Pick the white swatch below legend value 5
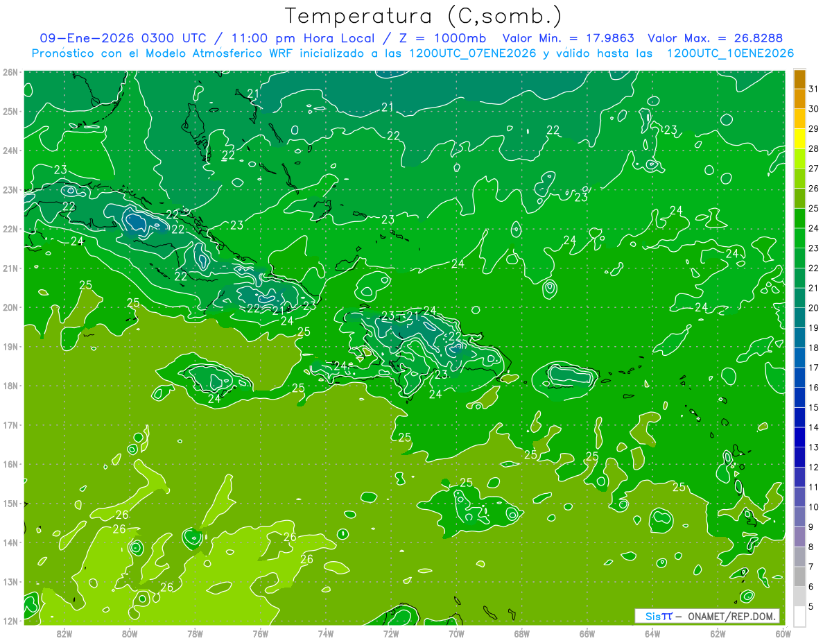The width and height of the screenshot is (832, 643). click(x=799, y=616)
